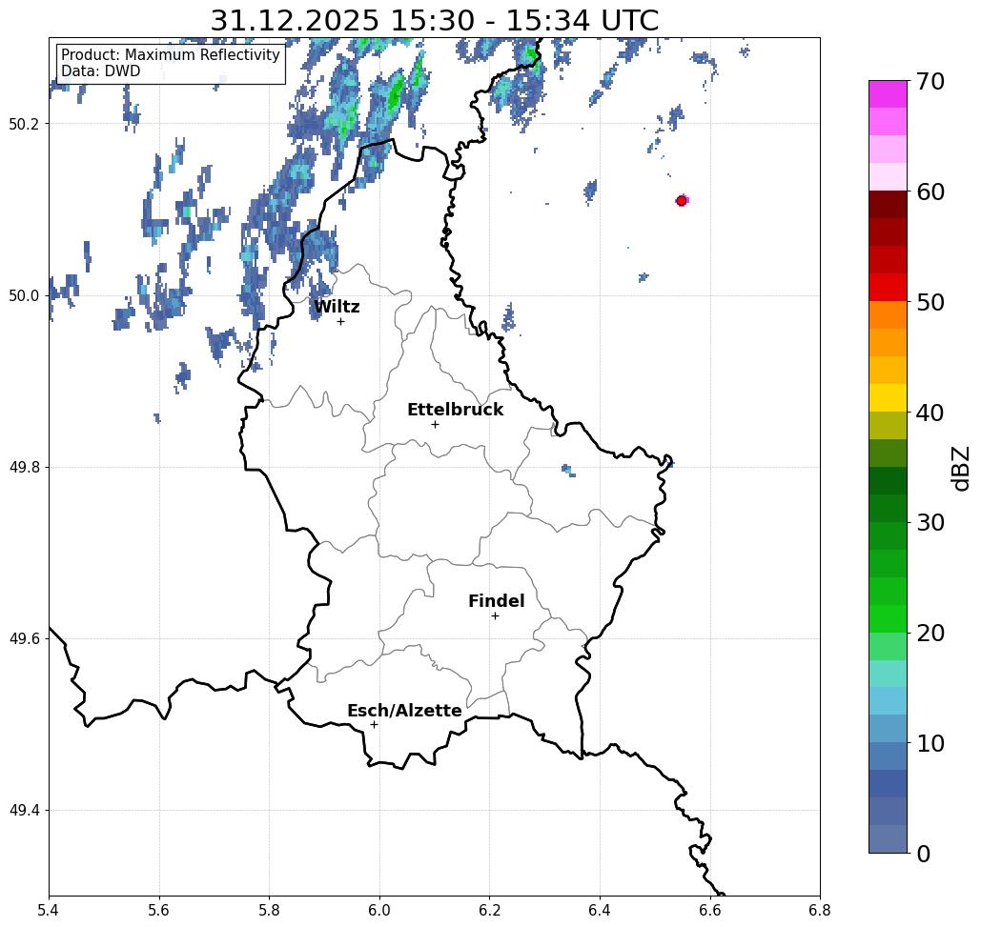This screenshot has width=981, height=927.
Task: Click the title '31.12.2025 15:30 - 15:34 UTC'
Action: [434, 20]
